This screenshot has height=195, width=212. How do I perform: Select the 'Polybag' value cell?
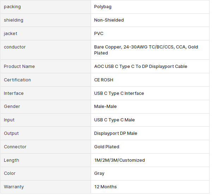tap(103, 7)
